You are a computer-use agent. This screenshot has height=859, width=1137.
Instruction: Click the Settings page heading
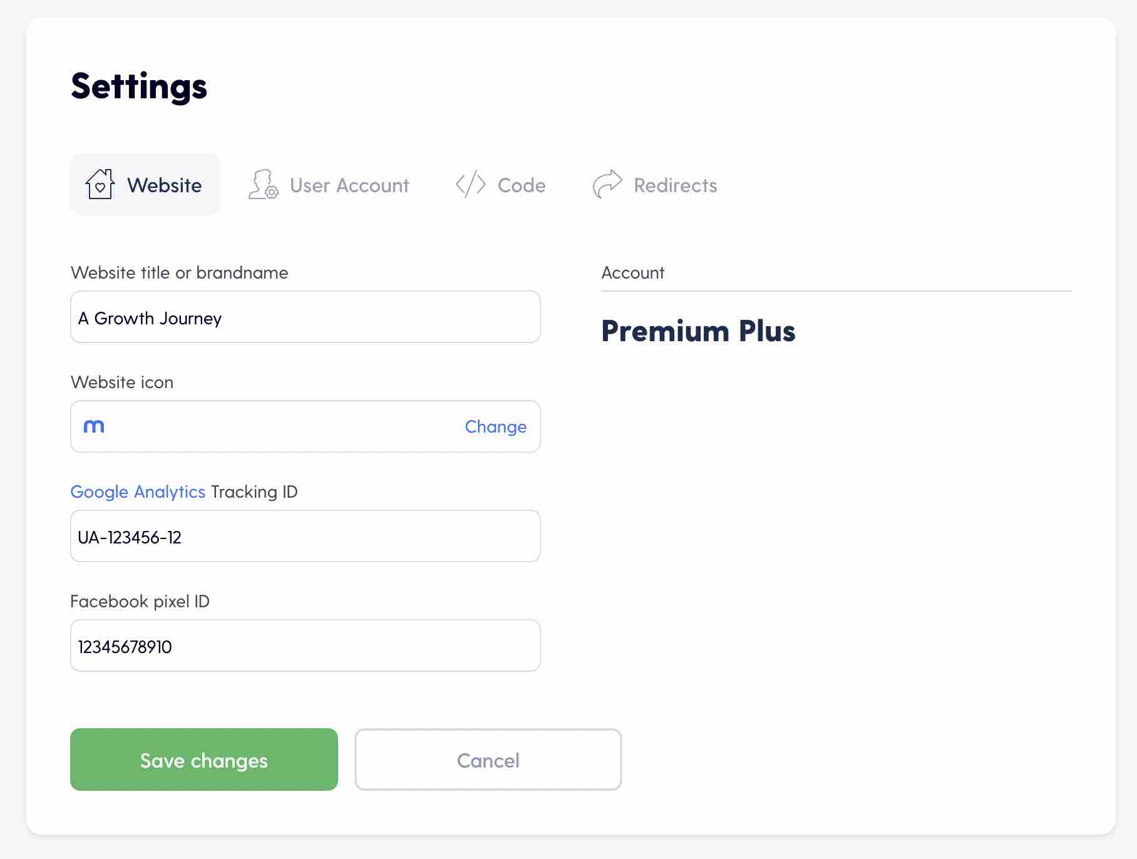[139, 86]
